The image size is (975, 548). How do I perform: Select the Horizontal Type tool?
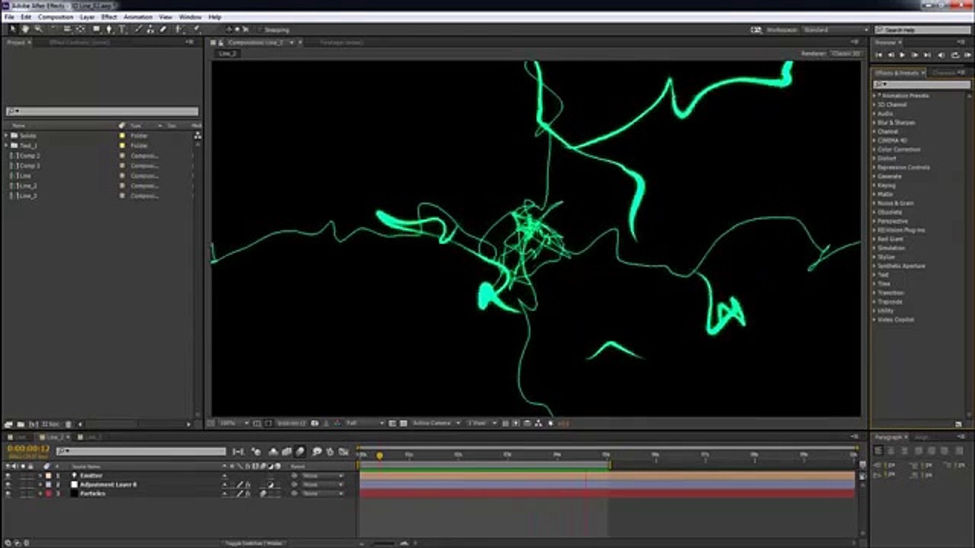click(122, 29)
